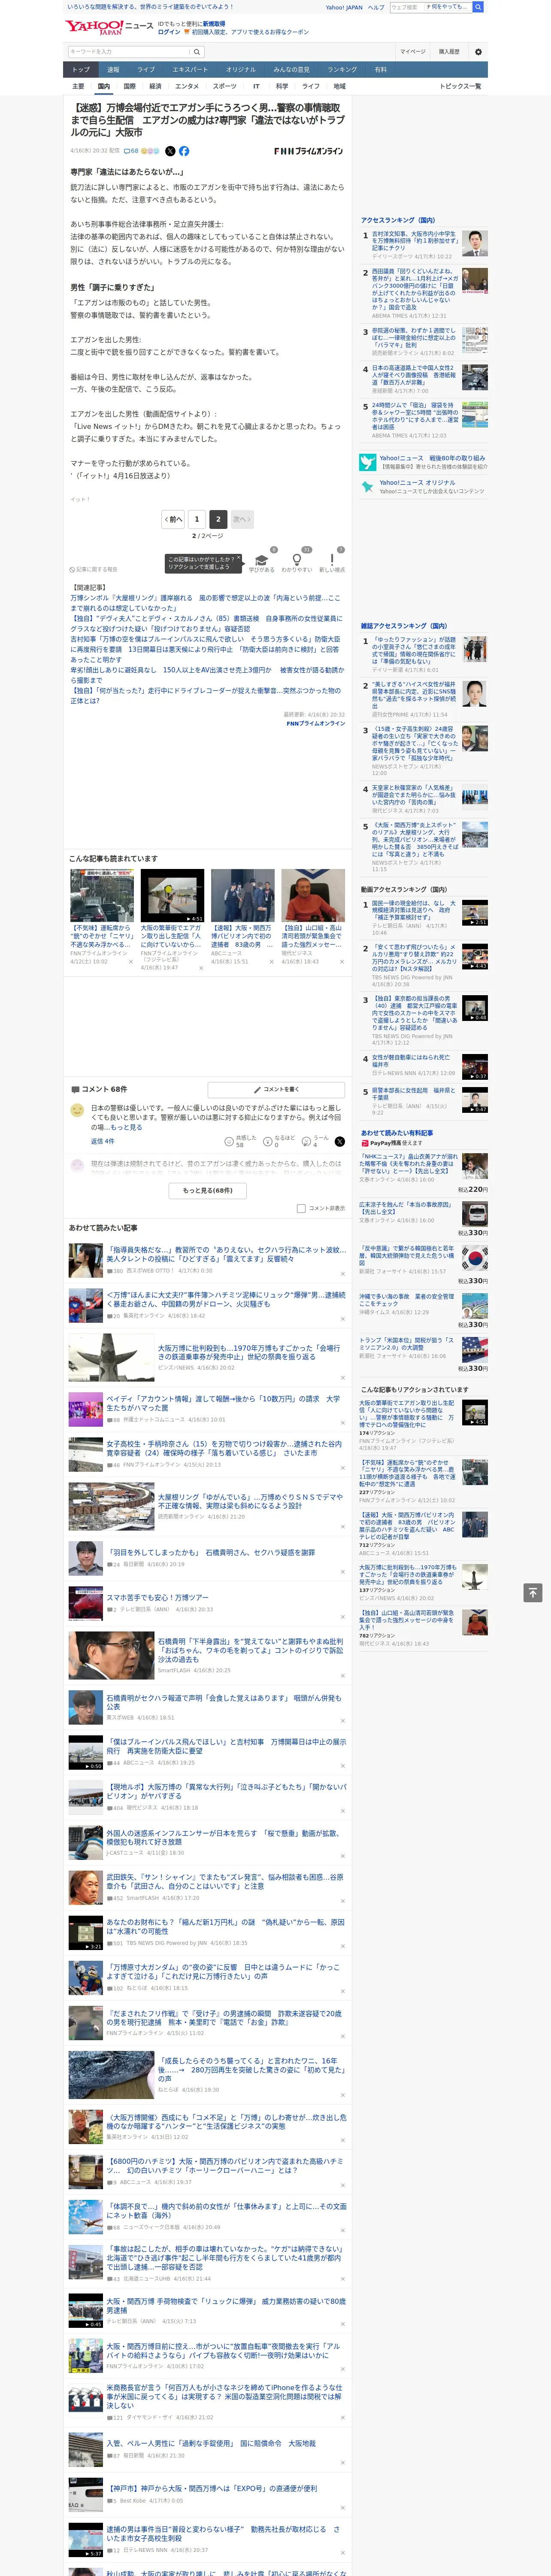Select the トップ tab
The image size is (551, 2576).
click(x=81, y=70)
